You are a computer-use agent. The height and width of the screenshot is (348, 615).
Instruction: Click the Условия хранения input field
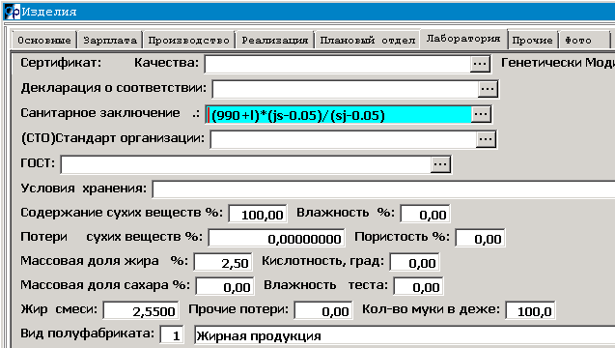coord(383,189)
